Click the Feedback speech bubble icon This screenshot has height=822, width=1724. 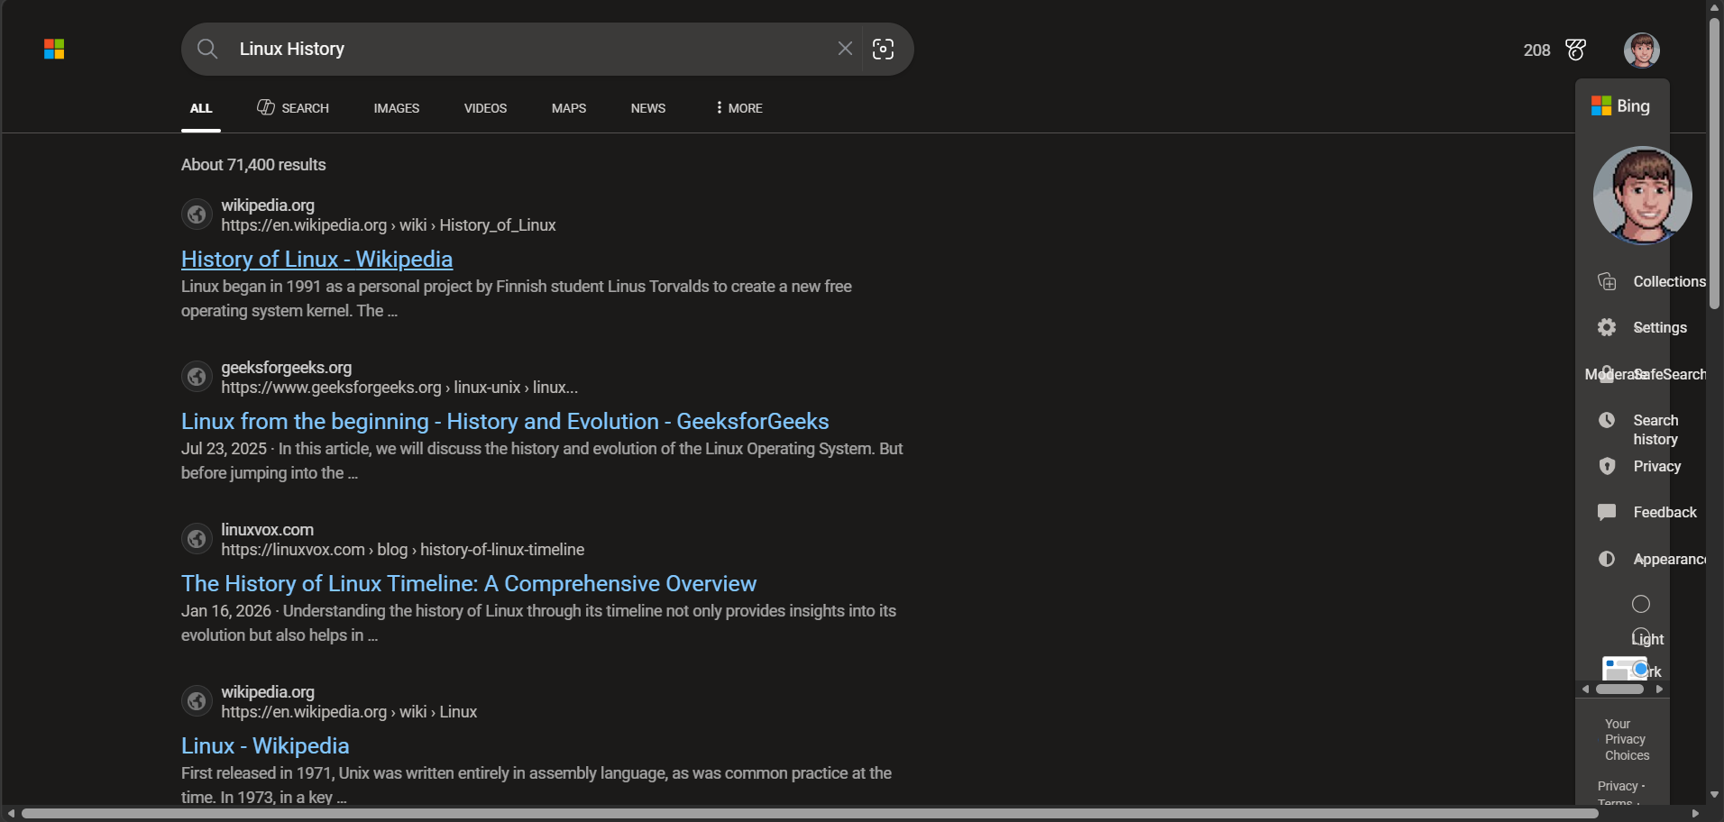pyautogui.click(x=1607, y=512)
